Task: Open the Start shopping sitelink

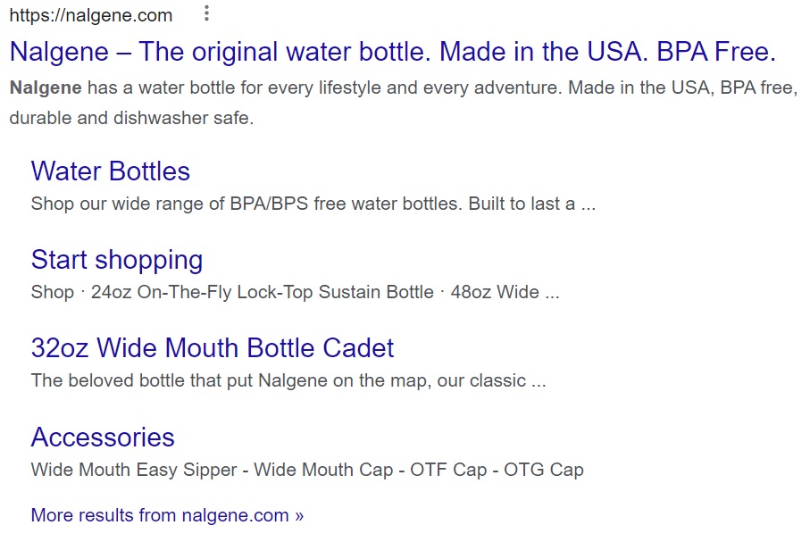Action: coord(117,260)
